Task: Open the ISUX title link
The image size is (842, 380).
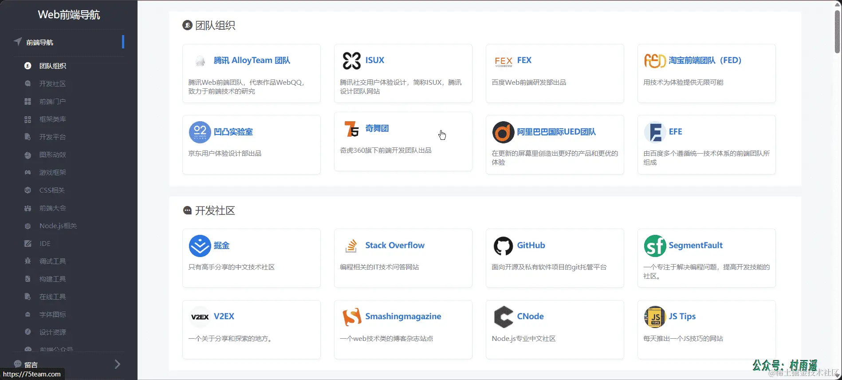Action: click(375, 60)
